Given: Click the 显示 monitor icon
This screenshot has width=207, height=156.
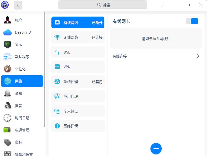Looking at the screenshot, I should [x=7, y=44].
